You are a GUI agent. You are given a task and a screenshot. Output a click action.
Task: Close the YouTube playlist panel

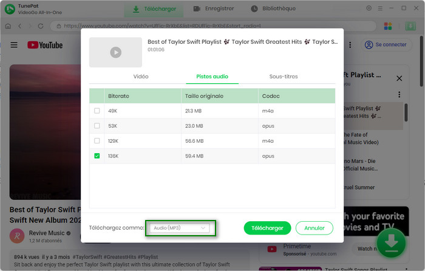[x=399, y=78]
